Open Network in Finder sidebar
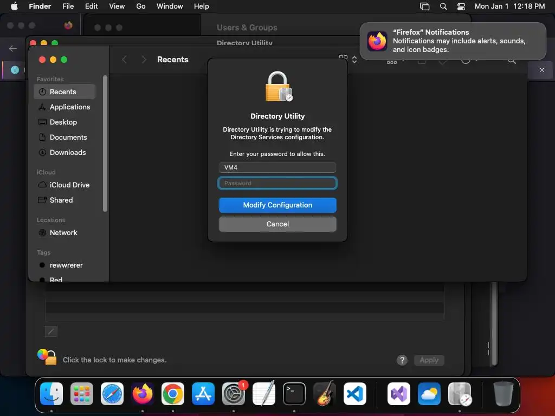555x416 pixels. 64,233
